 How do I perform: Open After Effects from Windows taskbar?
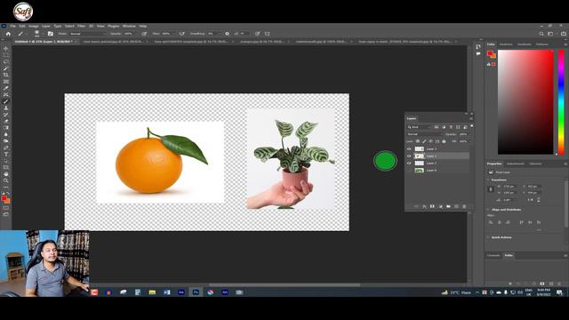[181, 292]
